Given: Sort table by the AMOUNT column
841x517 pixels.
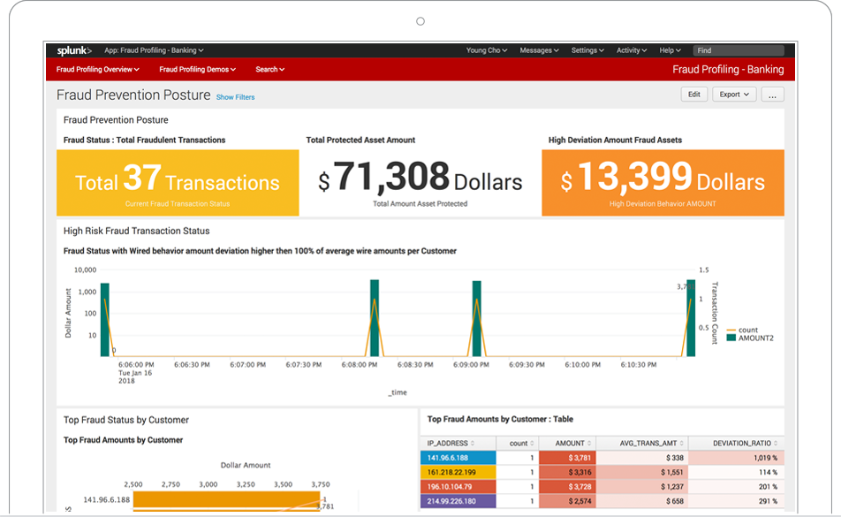Looking at the screenshot, I should pos(569,443).
